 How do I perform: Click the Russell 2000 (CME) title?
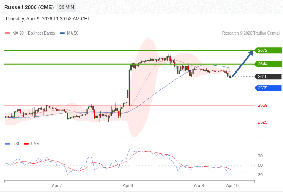point(29,7)
